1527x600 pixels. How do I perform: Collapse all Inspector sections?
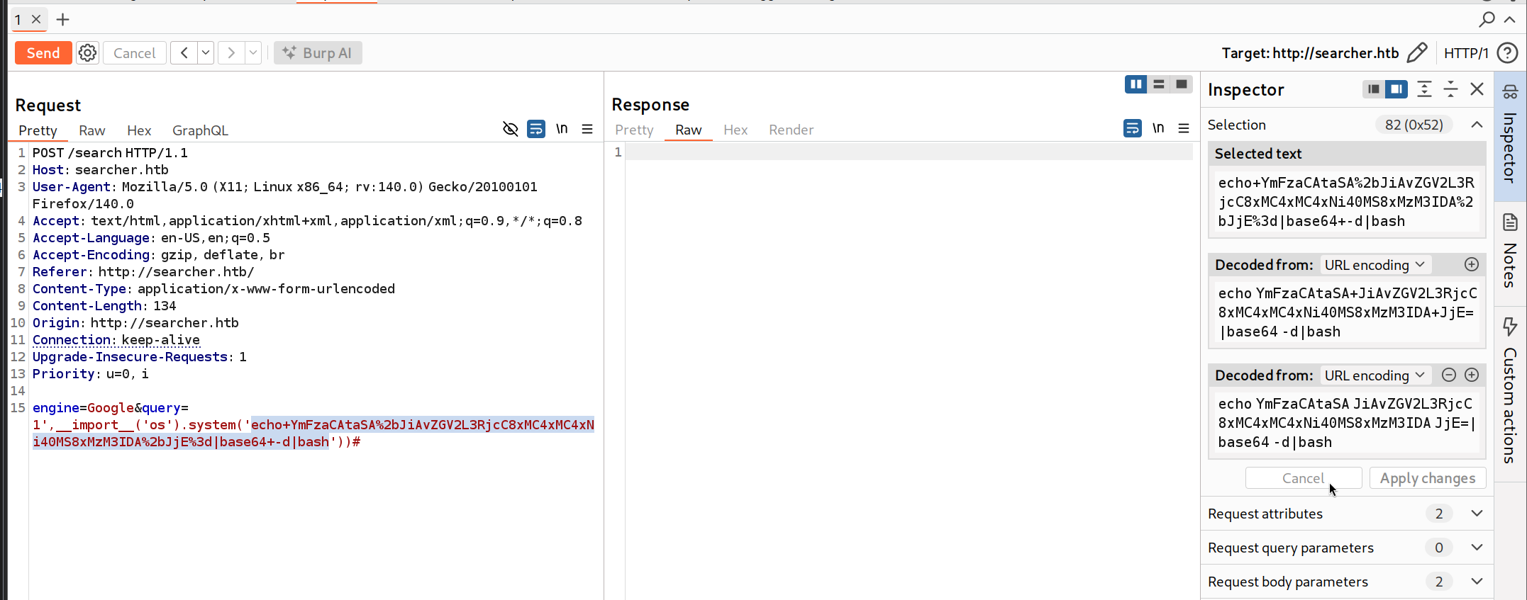tap(1450, 89)
